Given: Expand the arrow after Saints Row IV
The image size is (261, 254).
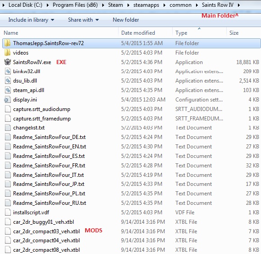Looking at the screenshot, I should pyautogui.click(x=239, y=5).
